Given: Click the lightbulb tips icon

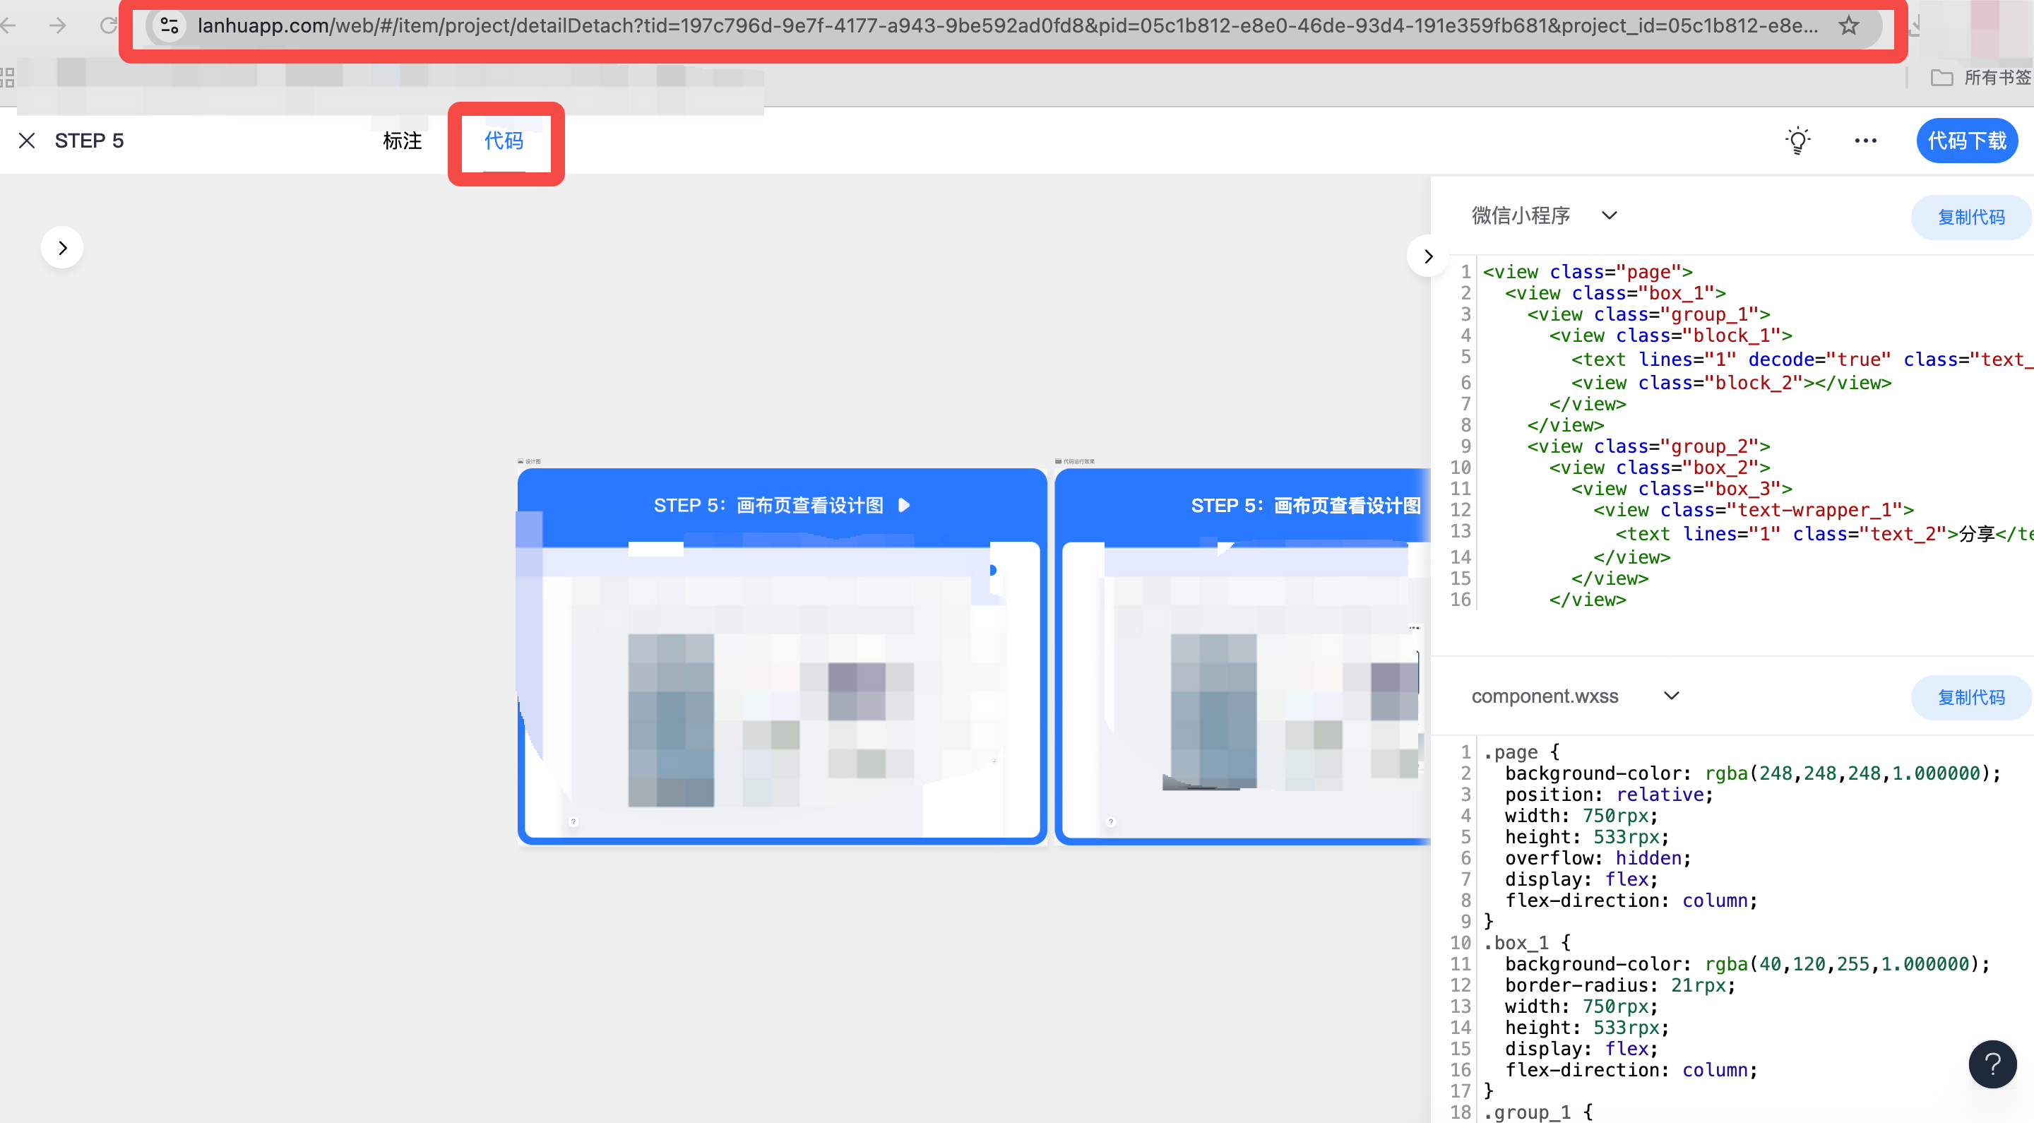Looking at the screenshot, I should [1798, 141].
